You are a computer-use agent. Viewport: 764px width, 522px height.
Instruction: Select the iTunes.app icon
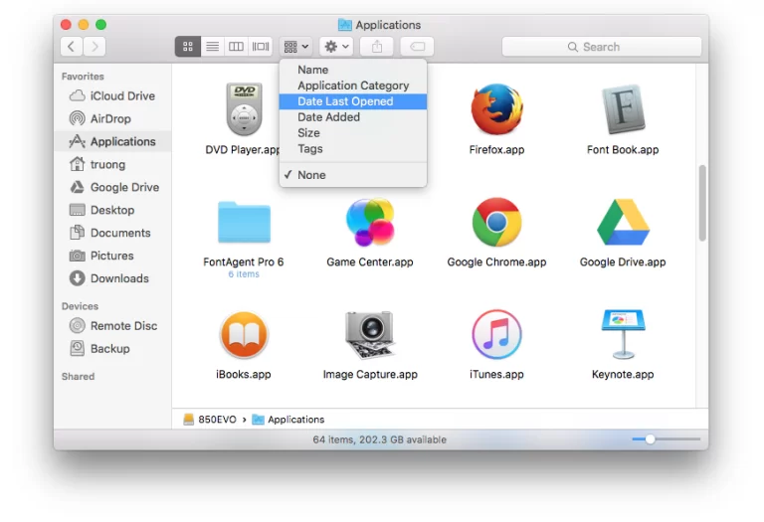coord(496,334)
